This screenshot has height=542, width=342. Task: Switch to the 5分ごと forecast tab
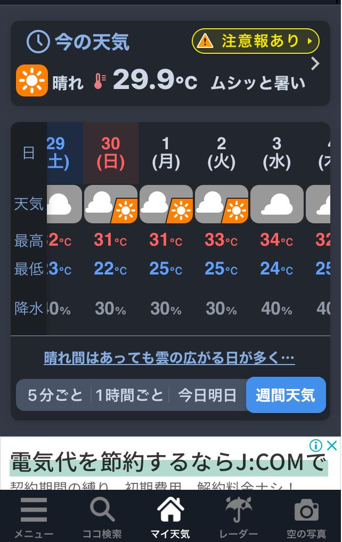point(55,395)
